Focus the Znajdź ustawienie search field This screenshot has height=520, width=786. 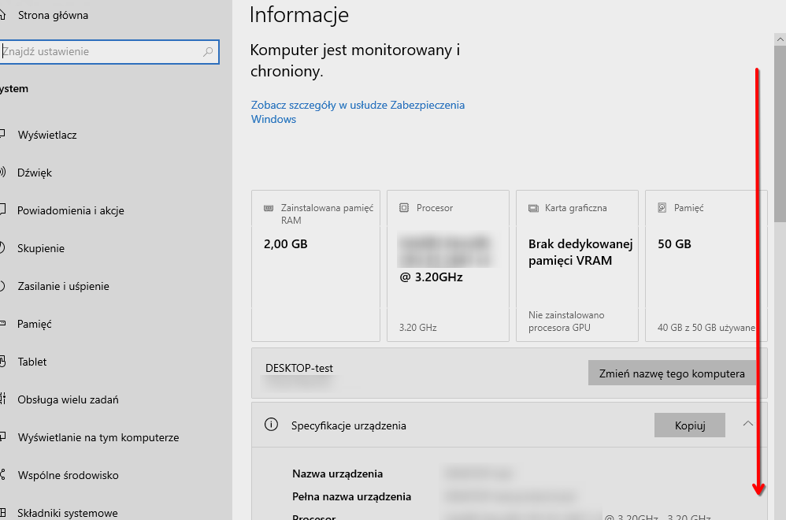[102, 52]
